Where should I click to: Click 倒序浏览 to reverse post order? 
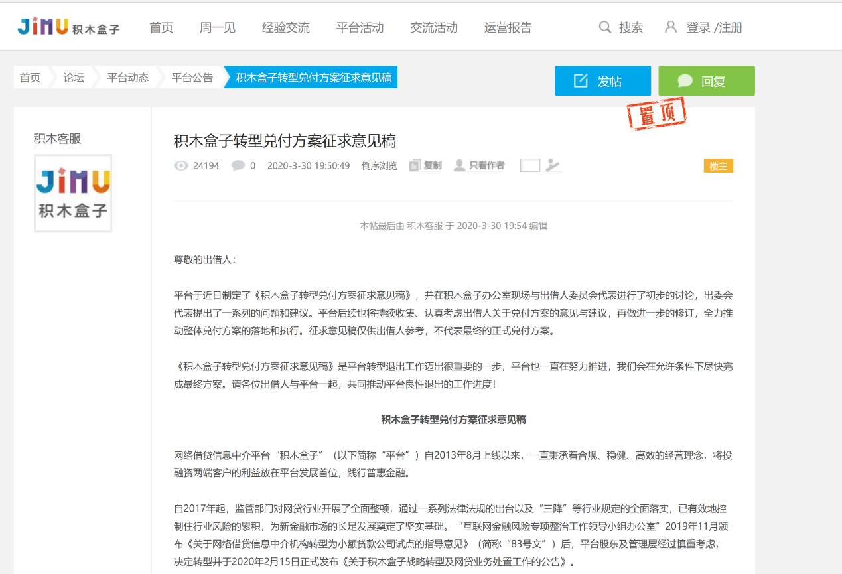coord(380,166)
